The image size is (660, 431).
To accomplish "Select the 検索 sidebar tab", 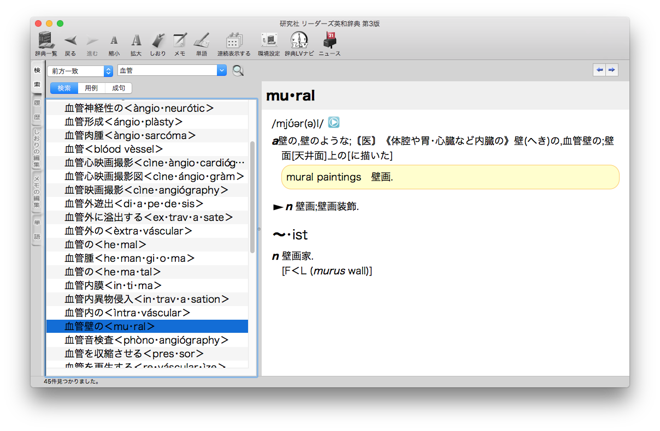I will (37, 77).
